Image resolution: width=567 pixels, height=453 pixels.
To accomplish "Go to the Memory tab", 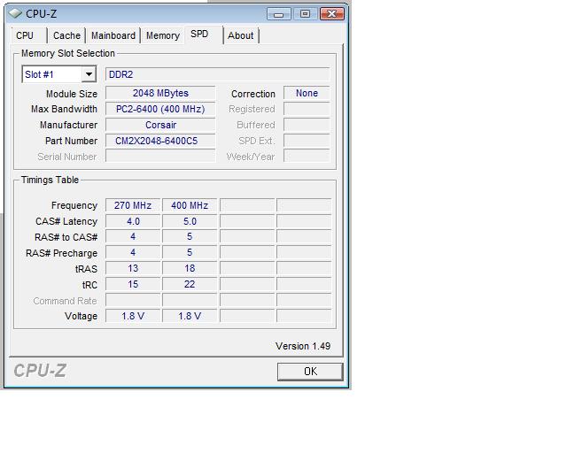I will (x=163, y=35).
